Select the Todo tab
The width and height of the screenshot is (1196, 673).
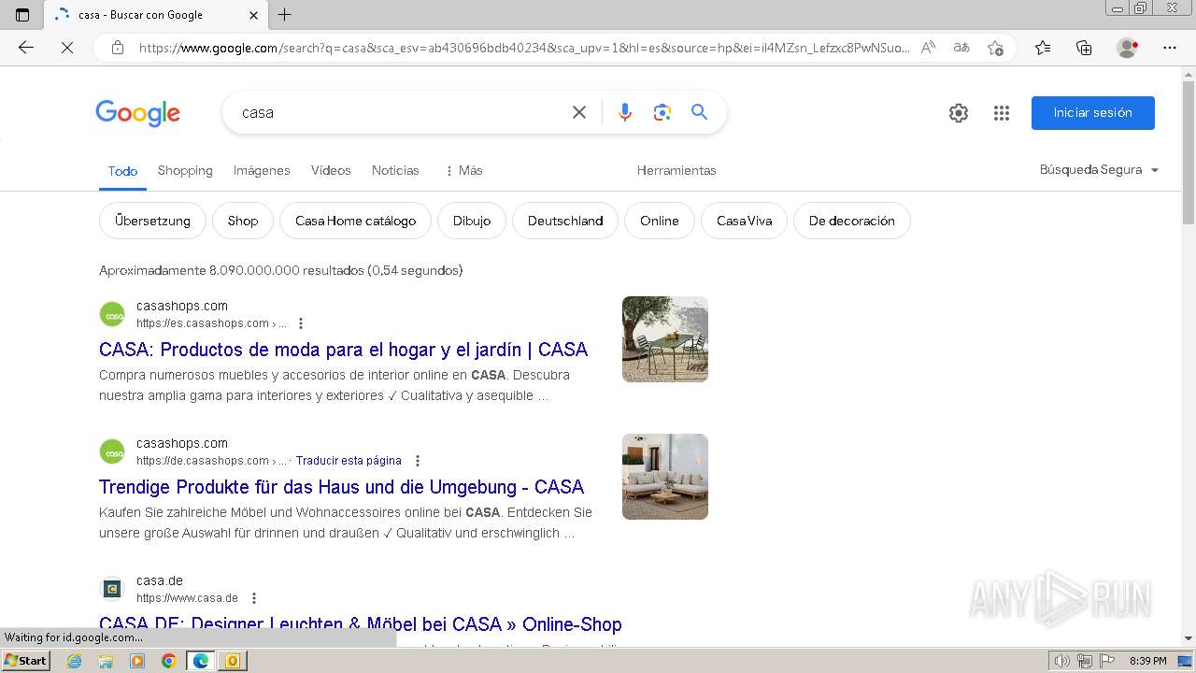(122, 171)
